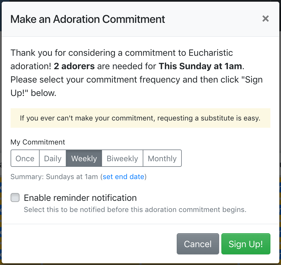Switch commitment to Biweekly
The height and width of the screenshot is (265, 281).
(122, 158)
